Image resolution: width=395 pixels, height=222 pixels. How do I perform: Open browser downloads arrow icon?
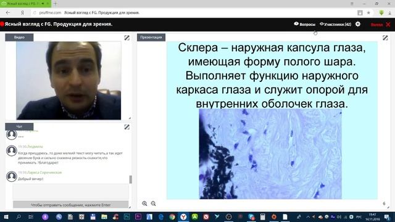[389, 12]
